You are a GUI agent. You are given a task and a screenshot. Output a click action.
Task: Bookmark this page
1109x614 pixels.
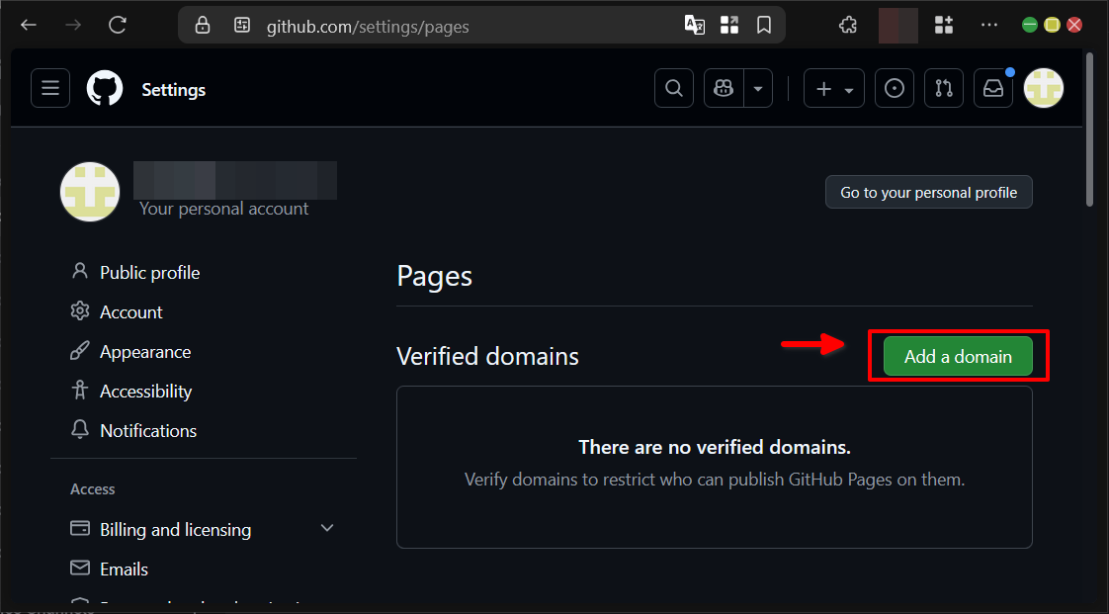pos(764,25)
